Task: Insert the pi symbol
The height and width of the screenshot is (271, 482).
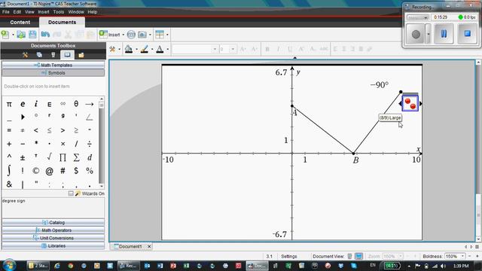Action: point(9,104)
